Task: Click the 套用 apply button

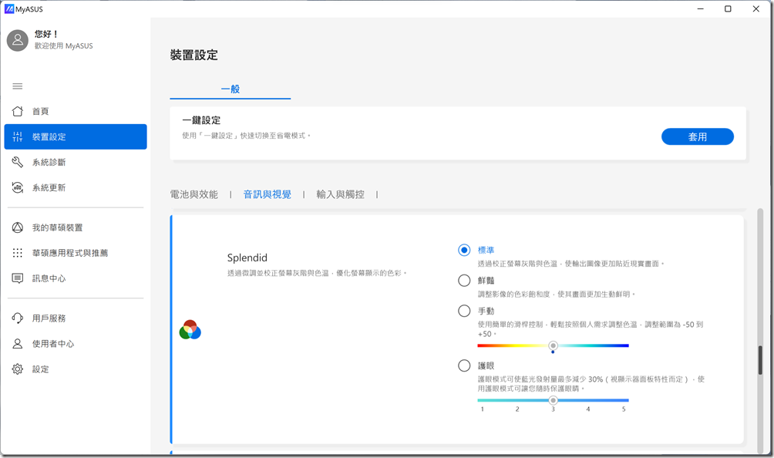Action: pyautogui.click(x=697, y=136)
